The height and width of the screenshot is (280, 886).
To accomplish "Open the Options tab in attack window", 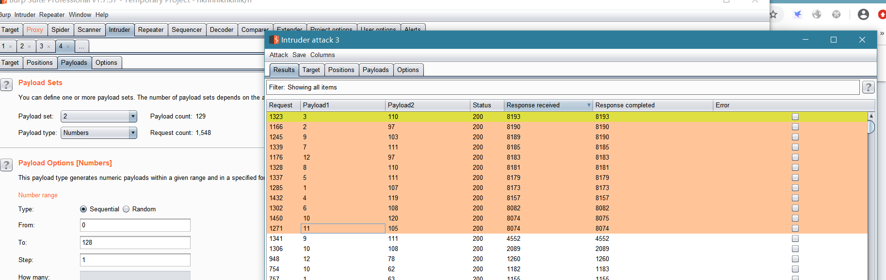I will pyautogui.click(x=408, y=70).
